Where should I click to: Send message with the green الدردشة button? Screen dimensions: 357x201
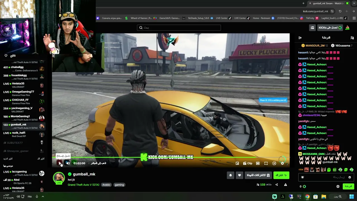tap(348, 186)
